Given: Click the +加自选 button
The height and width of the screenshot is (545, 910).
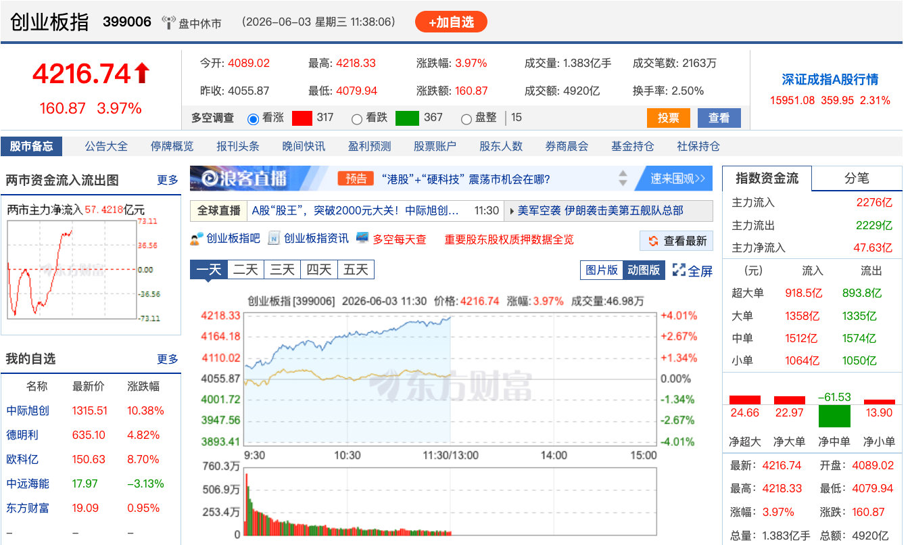Looking at the screenshot, I should 451,22.
